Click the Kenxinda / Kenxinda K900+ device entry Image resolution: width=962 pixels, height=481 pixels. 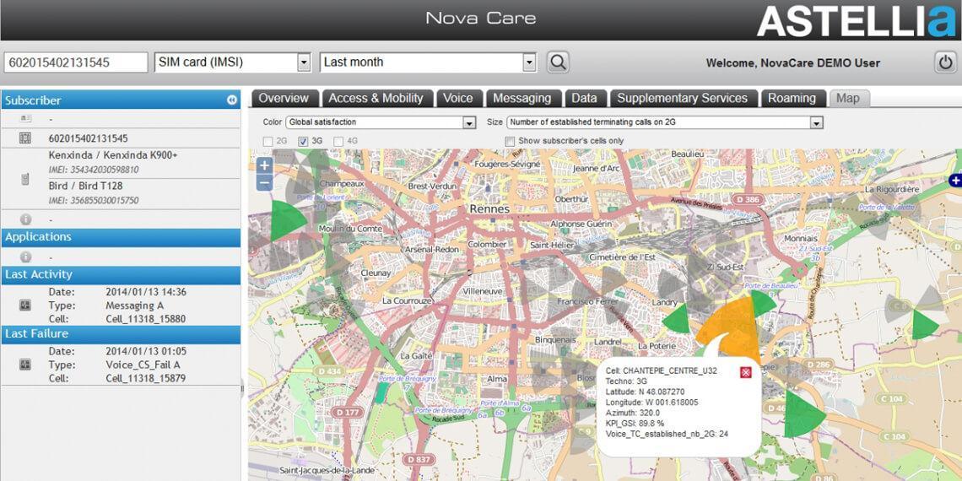tap(113, 155)
